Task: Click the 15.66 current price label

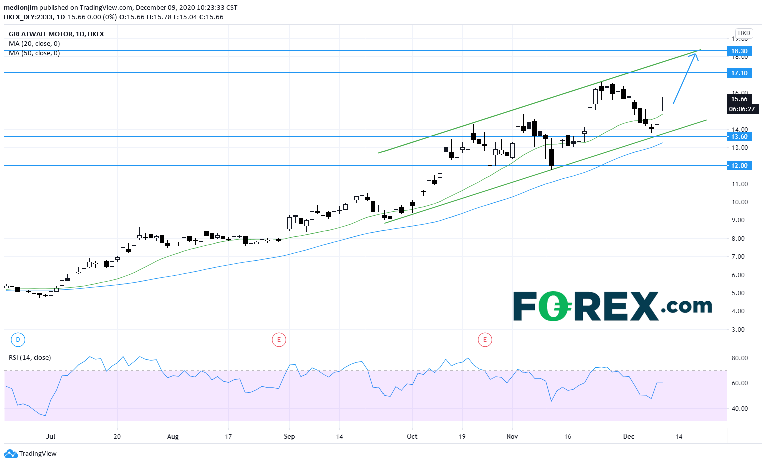Action: (739, 99)
